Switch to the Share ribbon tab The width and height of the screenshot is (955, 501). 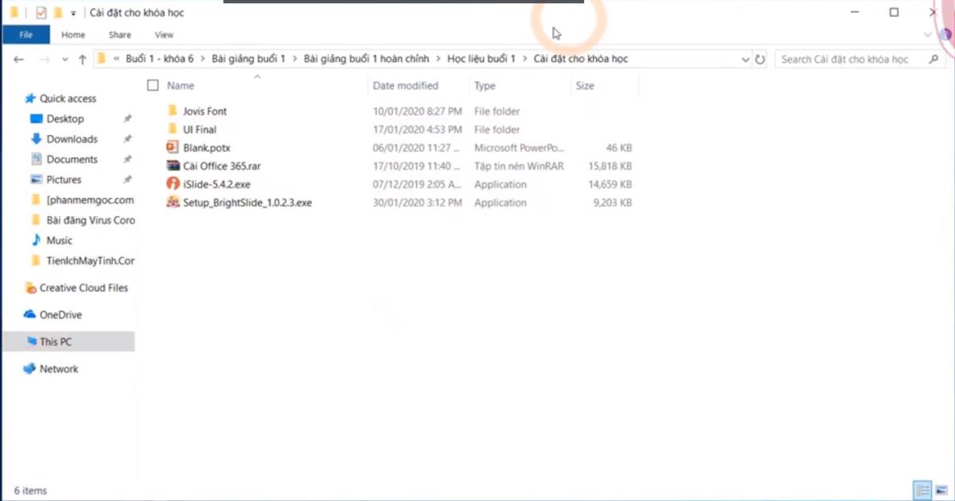[x=120, y=35]
